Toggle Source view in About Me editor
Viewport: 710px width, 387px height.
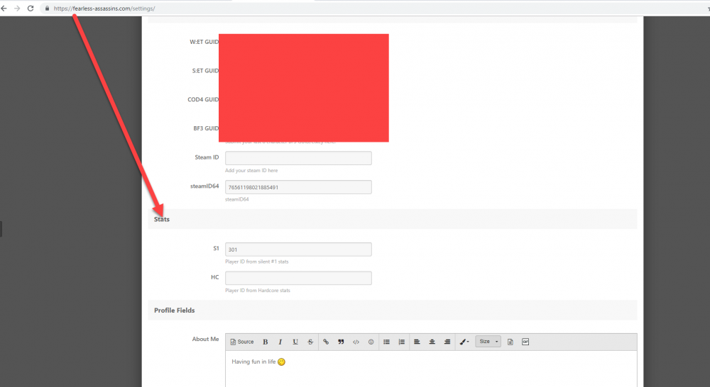point(242,342)
